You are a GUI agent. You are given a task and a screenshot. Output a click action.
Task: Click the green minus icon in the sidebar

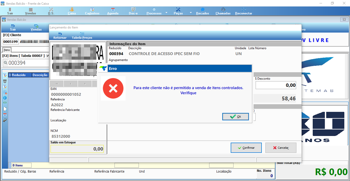5,103
